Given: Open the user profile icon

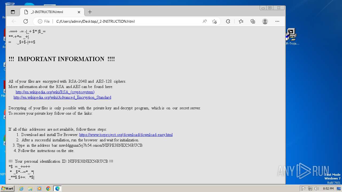Looking at the screenshot, I should click(x=265, y=21).
